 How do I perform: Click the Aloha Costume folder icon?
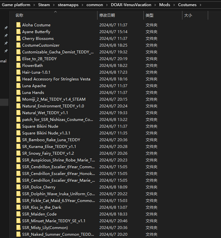click(x=18, y=25)
